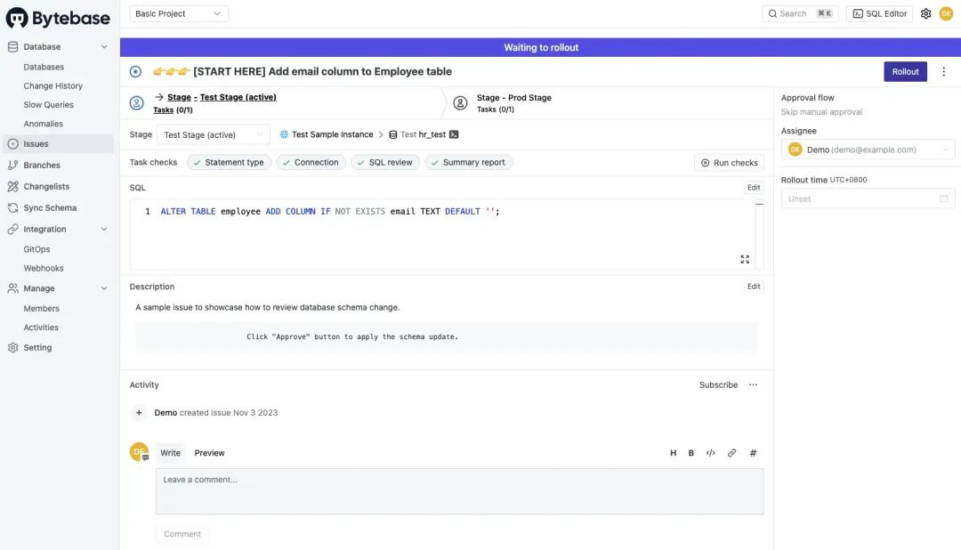961x550 pixels.
Task: Click the Test Stage user circle icon
Action: coord(137,103)
